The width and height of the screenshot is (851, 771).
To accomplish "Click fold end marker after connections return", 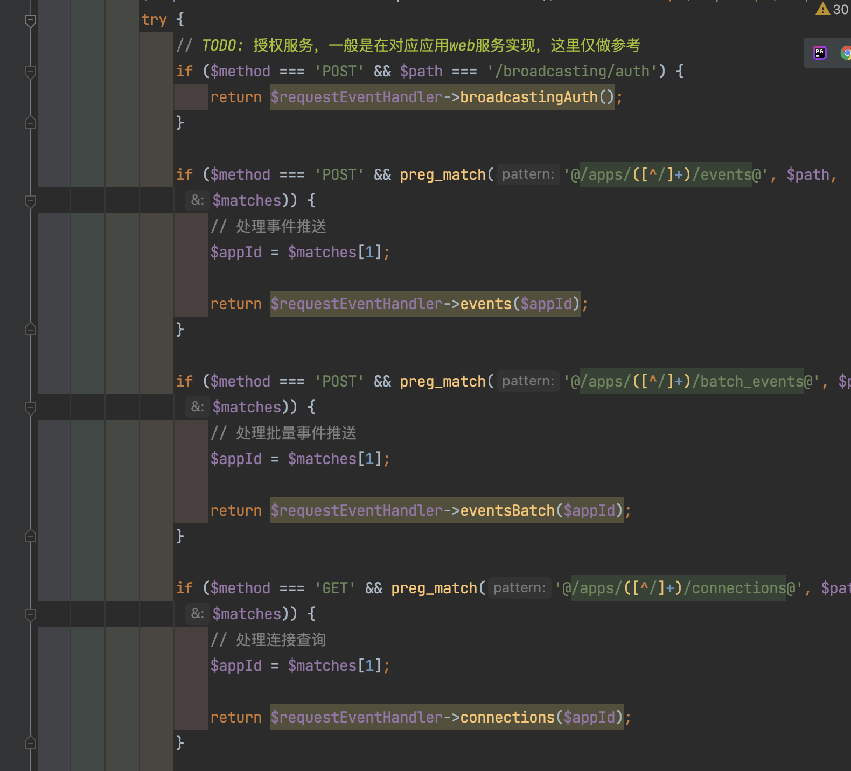I will tap(31, 743).
